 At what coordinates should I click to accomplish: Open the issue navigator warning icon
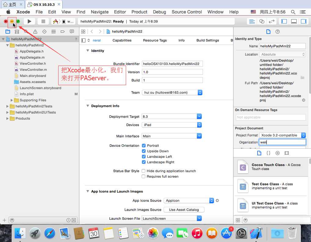[35, 31]
